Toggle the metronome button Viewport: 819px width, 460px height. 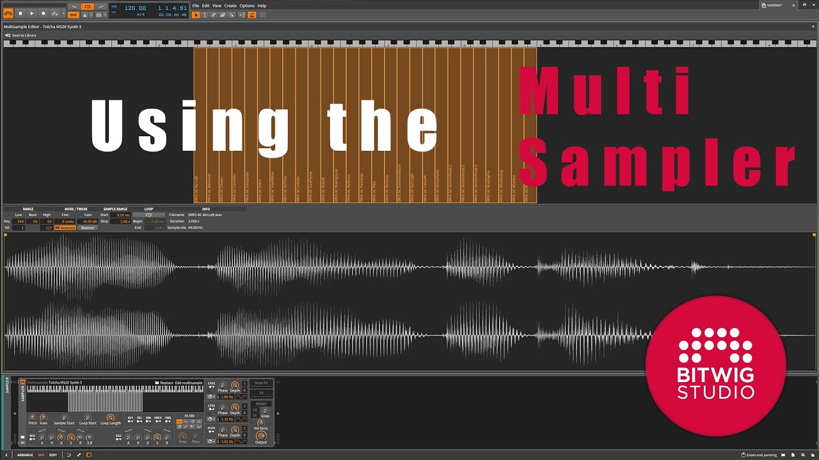point(85,15)
